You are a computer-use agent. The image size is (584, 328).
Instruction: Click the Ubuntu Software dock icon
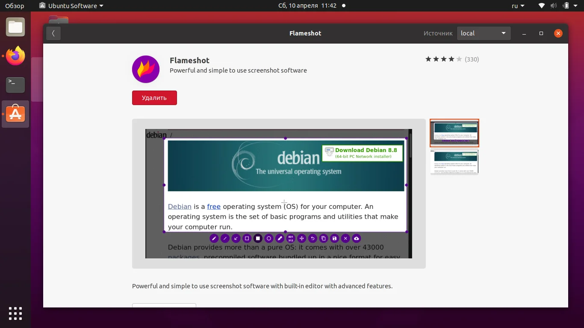coord(15,114)
